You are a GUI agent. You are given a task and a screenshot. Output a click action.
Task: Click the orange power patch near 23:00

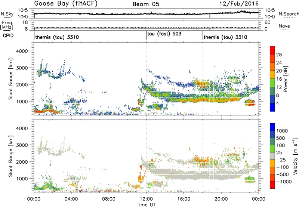(250, 103)
